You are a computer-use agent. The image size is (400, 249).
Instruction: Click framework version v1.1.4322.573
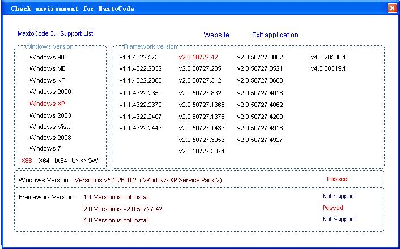(139, 57)
